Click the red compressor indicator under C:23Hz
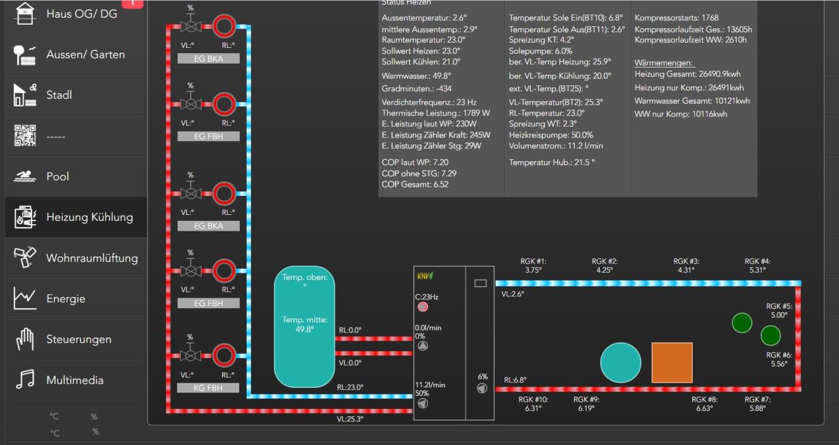The height and width of the screenshot is (445, 839). pos(423,307)
